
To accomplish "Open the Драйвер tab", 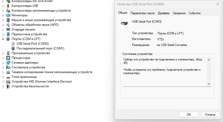I will coord(164,13).
